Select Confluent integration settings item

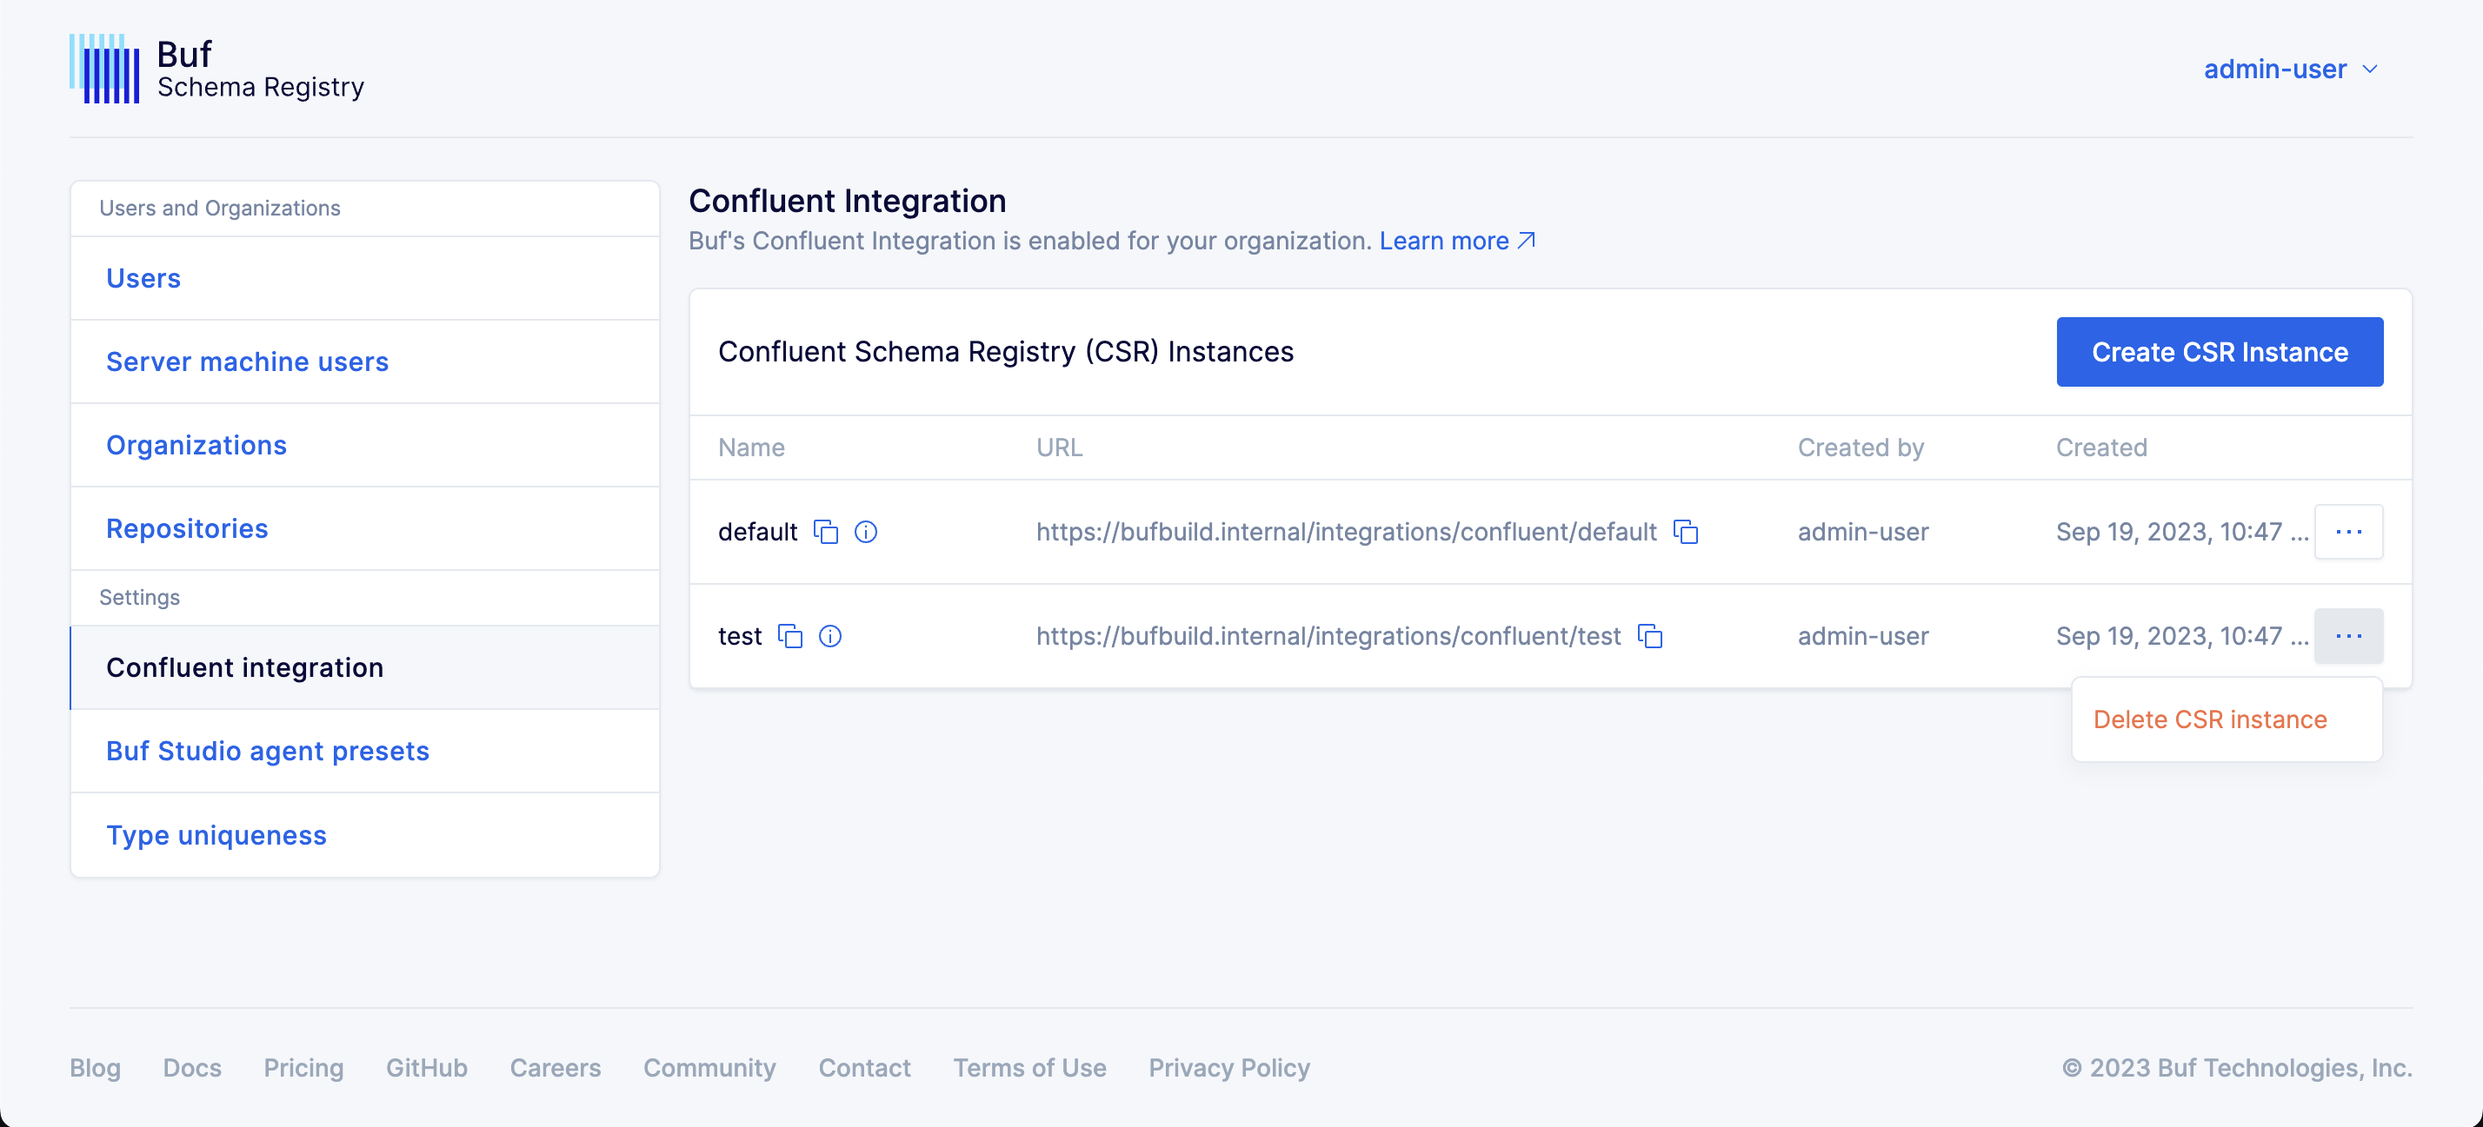point(365,667)
